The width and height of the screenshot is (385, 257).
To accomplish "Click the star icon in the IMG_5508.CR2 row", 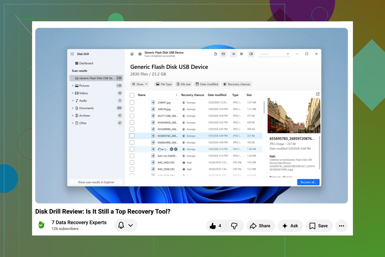I will pyautogui.click(x=184, y=169).
